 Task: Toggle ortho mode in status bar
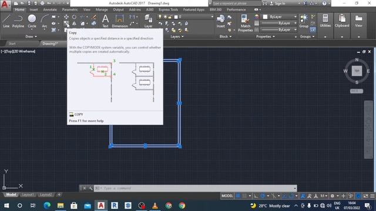click(x=256, y=196)
